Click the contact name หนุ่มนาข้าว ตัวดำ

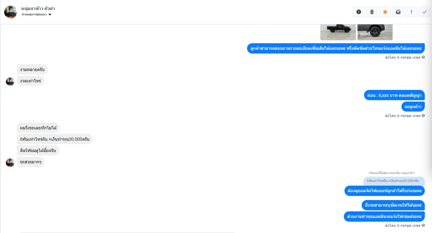[38, 8]
